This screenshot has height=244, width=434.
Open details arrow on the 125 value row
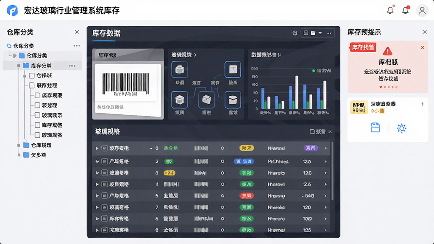point(325,161)
